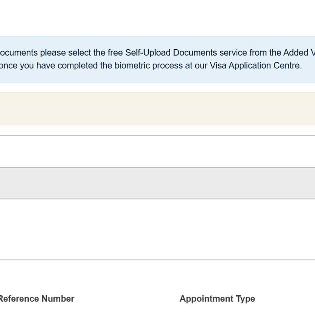This screenshot has width=315, height=315.
Task: Click the blank area above the blue banner
Action: [157, 18]
